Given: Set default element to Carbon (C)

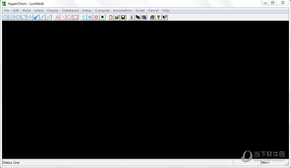Looking at the screenshot, I should (x=84, y=17).
